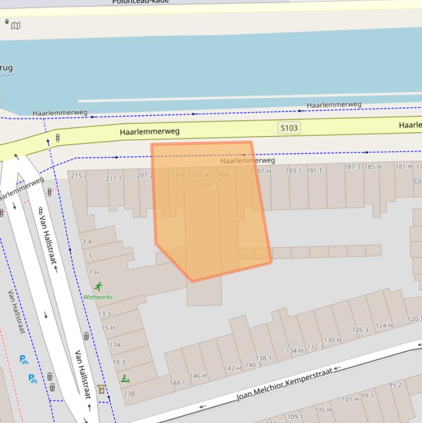Click house number 17A on Van Hallstraat
The image size is (422, 423).
coord(115,345)
